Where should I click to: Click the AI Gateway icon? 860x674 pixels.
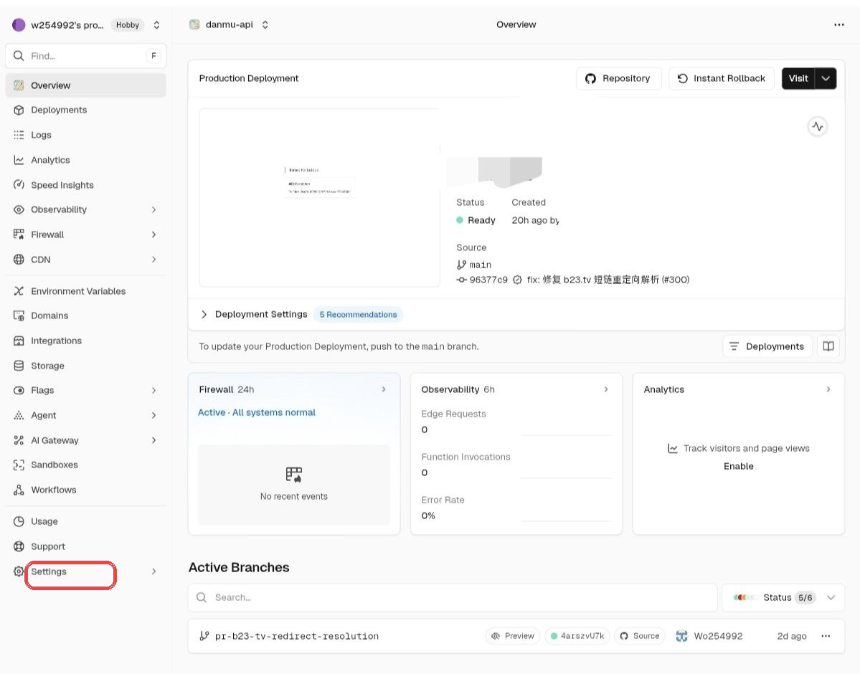(x=19, y=440)
